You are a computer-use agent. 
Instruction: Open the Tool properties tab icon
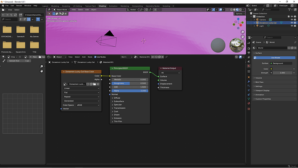(x=249, y=43)
